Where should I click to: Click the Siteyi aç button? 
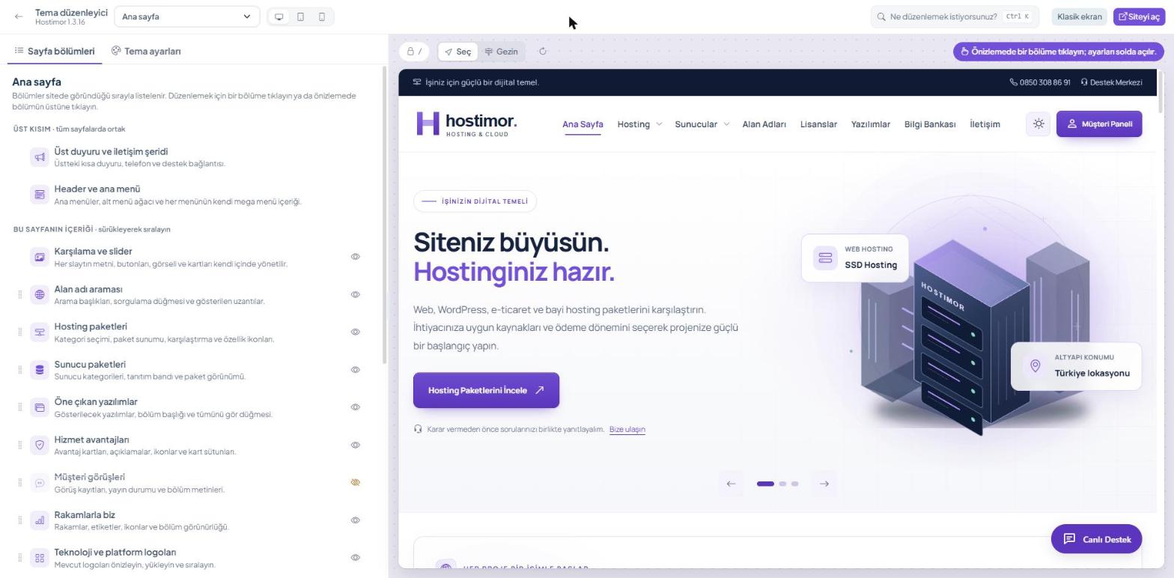[1139, 16]
